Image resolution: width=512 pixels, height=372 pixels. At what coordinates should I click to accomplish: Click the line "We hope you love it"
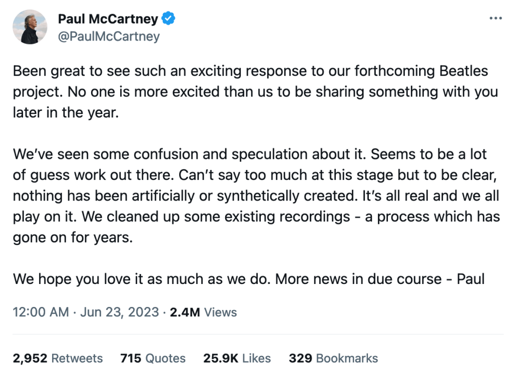pyautogui.click(x=249, y=278)
